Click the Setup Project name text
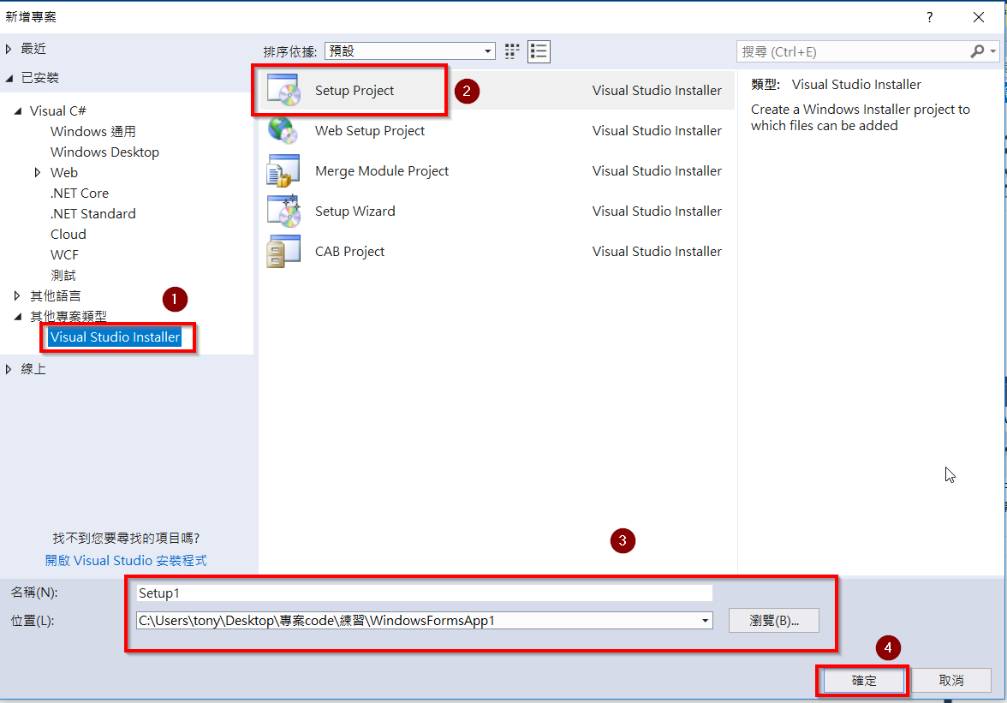The width and height of the screenshot is (1007, 703). coord(355,91)
